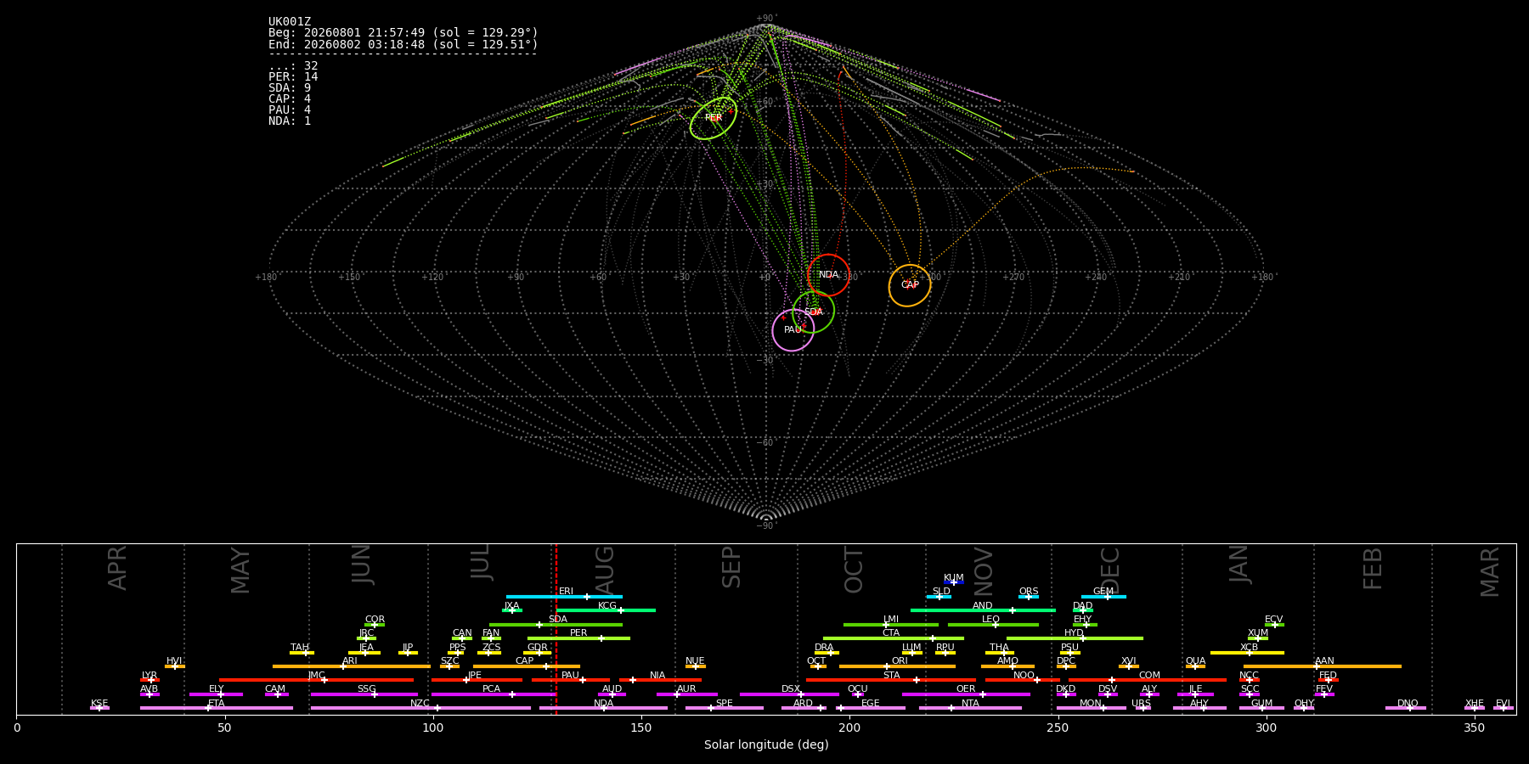Click the JMC shower bar in timeline
Screen dimensions: 1529x764
pos(316,680)
